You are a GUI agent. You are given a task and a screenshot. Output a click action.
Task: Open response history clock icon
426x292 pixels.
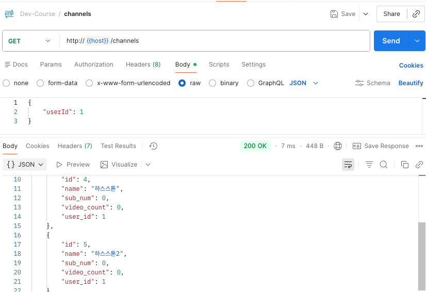tap(153, 146)
